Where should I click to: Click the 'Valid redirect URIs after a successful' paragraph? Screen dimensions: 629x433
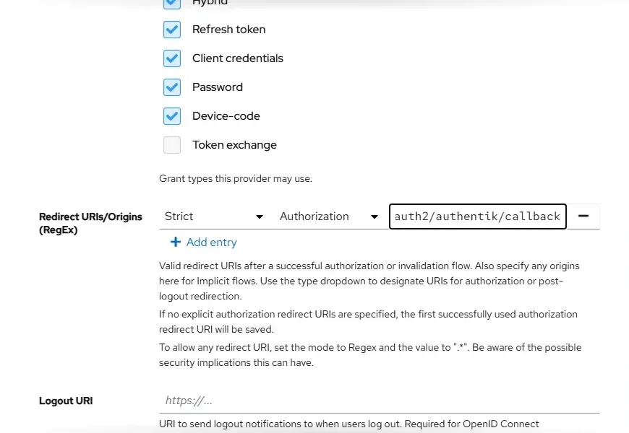[369, 281]
